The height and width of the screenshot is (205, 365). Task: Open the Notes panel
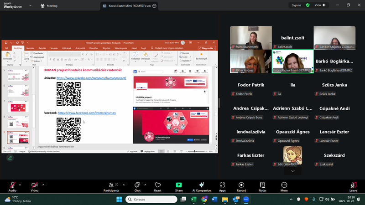[x=262, y=186]
